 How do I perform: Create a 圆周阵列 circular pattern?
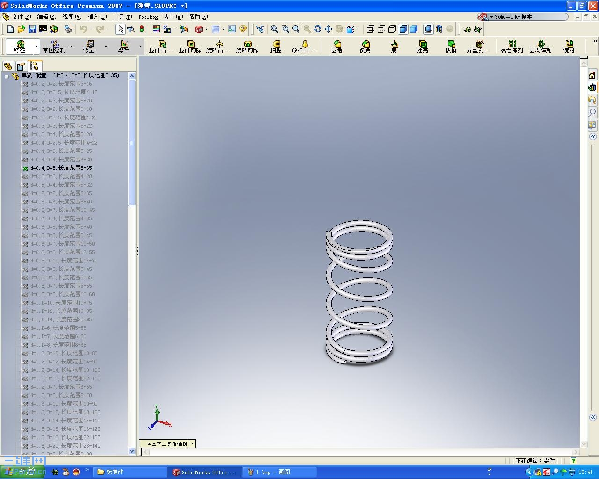(x=541, y=46)
